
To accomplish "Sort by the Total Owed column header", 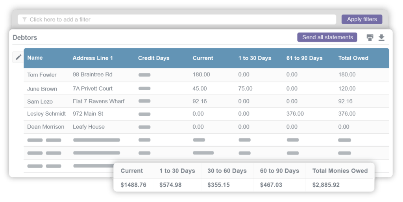I will 353,58.
